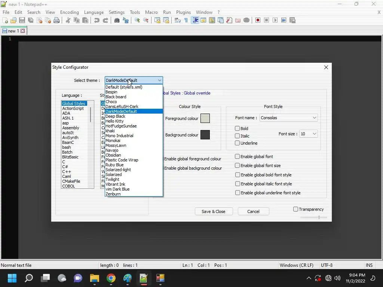Viewport: 383px width, 287px height.
Task: Click the Cancel button
Action: (x=253, y=212)
